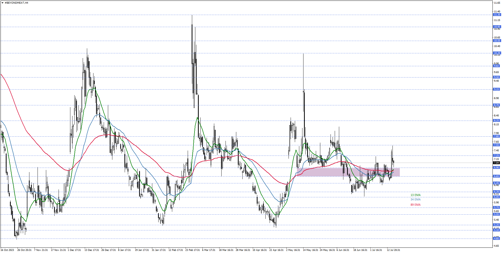Click the 7 Nov 21:31 time axis label
The width and height of the screenshot is (503, 253).
[41, 250]
